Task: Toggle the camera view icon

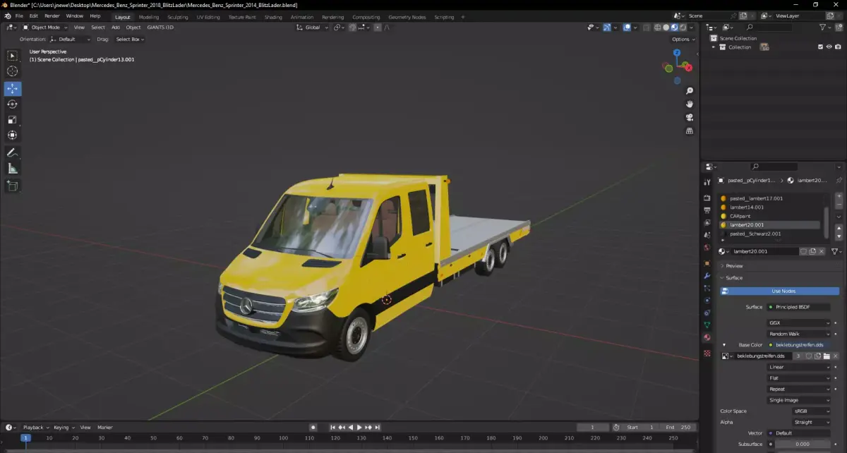Action: [690, 118]
